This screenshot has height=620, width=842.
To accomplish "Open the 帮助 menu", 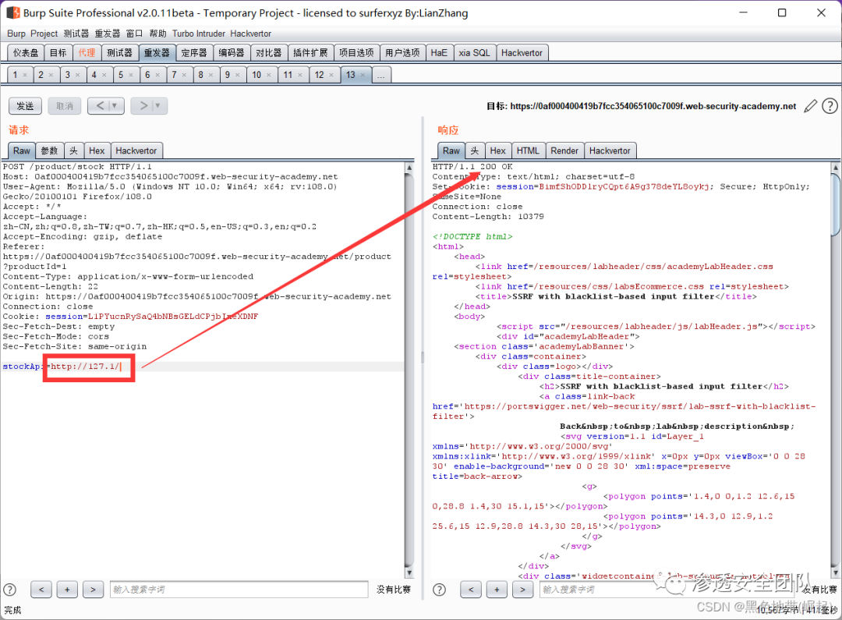I will click(x=157, y=34).
